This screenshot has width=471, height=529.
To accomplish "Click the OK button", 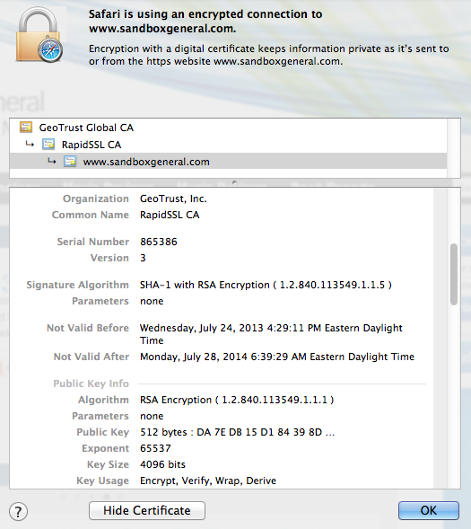I will (429, 510).
